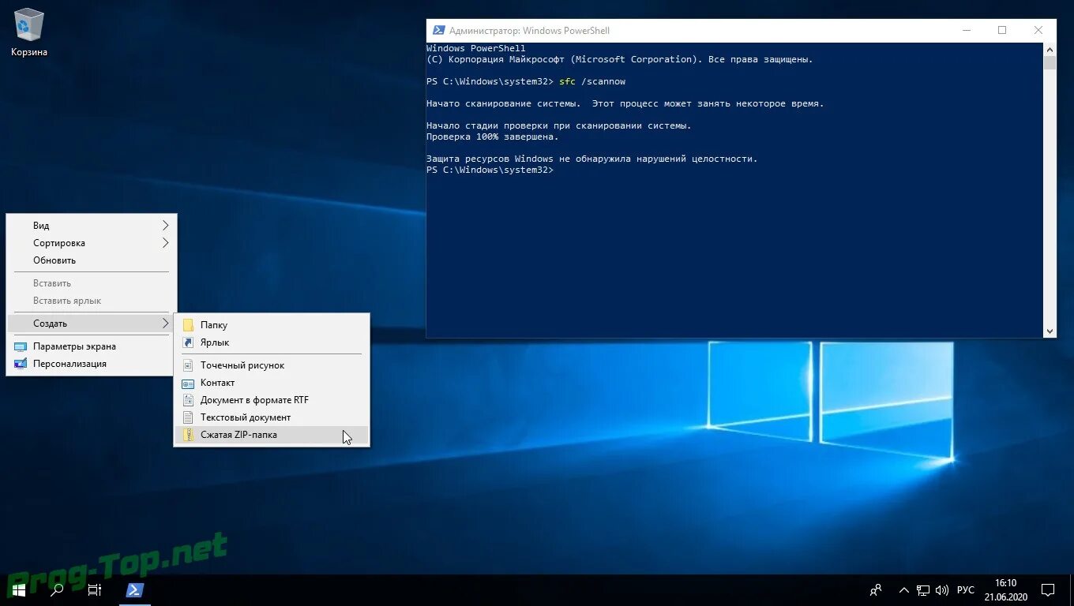Click PowerShell scrollbar up arrow
Image resolution: width=1074 pixels, height=606 pixels.
pyautogui.click(x=1050, y=49)
